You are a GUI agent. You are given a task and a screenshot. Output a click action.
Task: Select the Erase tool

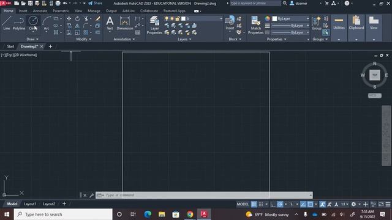point(98,19)
